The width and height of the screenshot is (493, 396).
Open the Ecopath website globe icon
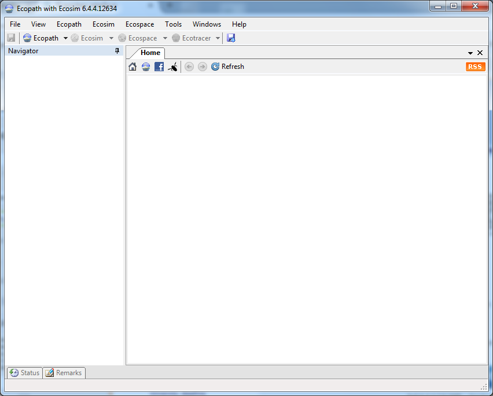click(x=146, y=67)
